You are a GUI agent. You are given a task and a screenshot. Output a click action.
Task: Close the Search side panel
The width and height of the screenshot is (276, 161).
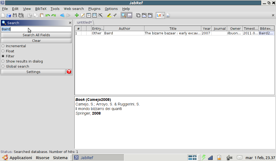70,23
